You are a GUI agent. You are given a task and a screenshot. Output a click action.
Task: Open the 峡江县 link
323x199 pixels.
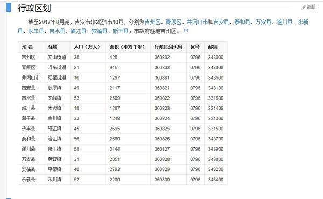click(x=78, y=31)
